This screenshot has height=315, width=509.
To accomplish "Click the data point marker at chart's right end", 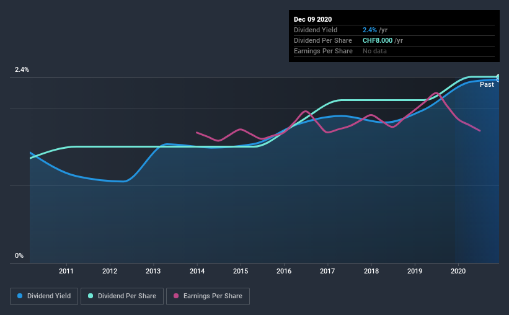I will pyautogui.click(x=498, y=78).
